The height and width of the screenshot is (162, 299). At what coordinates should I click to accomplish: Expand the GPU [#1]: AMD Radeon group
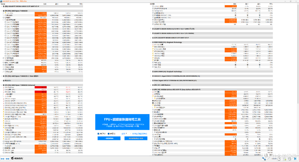[x=151, y=85]
